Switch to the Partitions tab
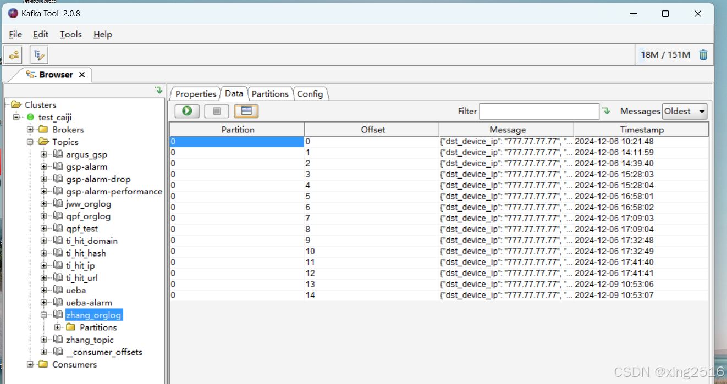This screenshot has width=727, height=384. (x=270, y=94)
